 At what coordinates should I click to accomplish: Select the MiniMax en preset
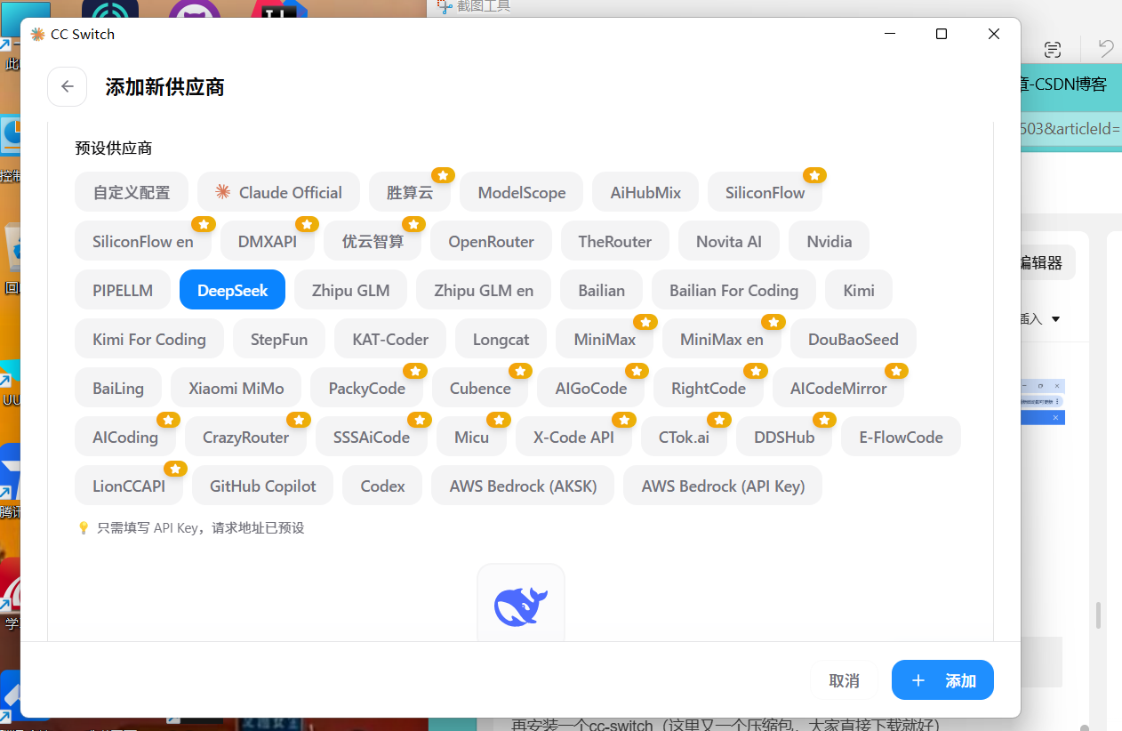pos(722,339)
